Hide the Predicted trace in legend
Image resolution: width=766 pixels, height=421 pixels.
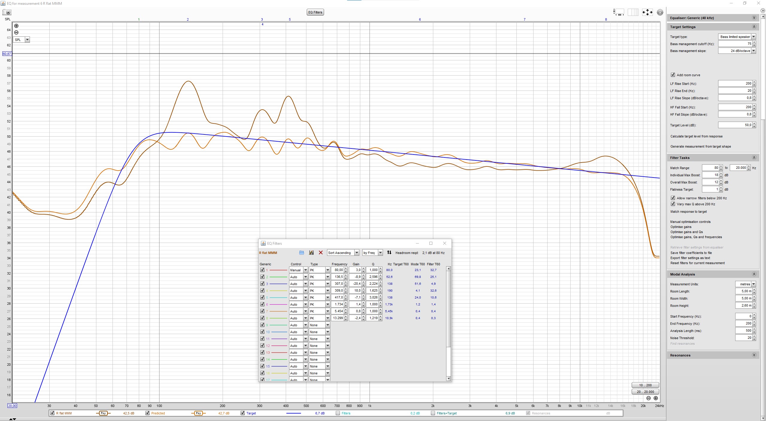click(x=148, y=413)
